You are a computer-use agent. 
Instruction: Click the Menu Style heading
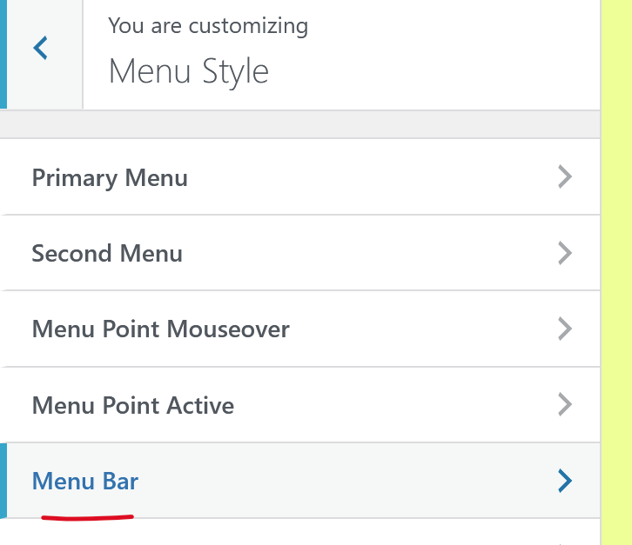[x=188, y=71]
